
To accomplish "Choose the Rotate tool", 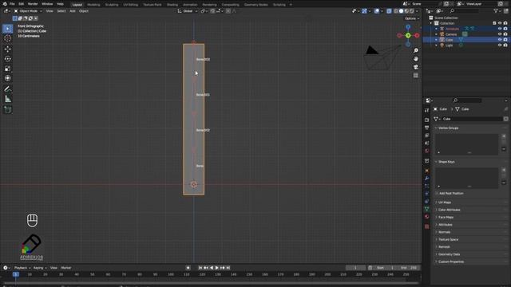I will (7, 59).
